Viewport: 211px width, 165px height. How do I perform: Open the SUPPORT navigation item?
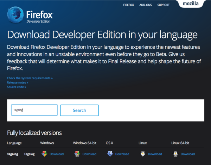[x=164, y=5]
